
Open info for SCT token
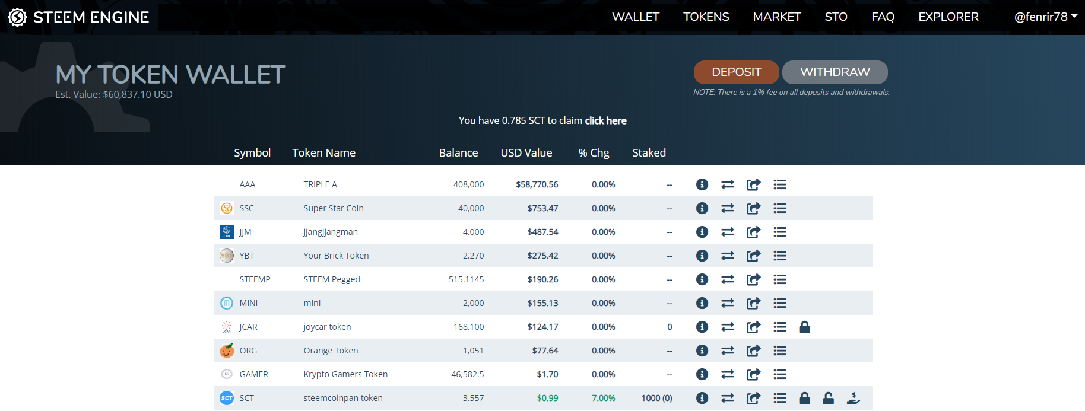coord(702,398)
